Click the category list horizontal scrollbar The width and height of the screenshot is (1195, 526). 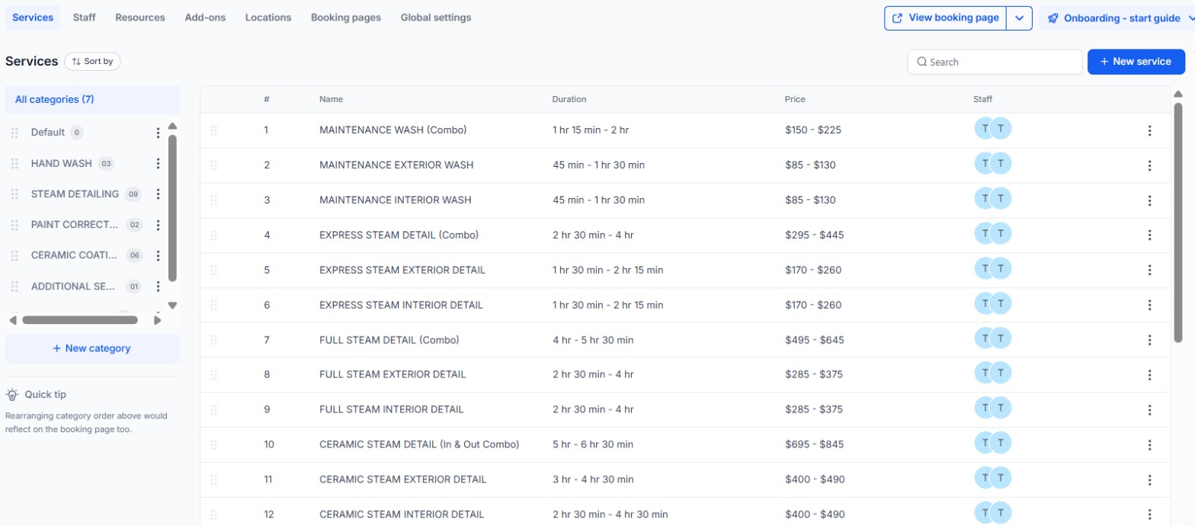coord(79,320)
